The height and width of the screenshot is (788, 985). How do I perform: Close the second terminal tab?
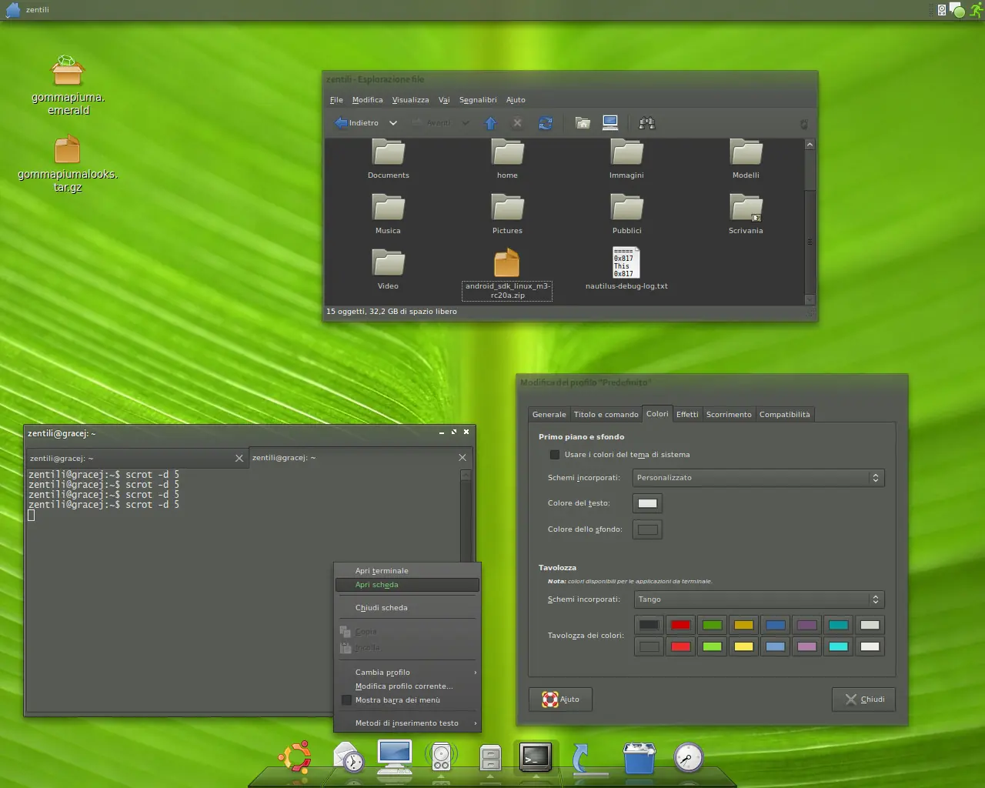point(462,458)
